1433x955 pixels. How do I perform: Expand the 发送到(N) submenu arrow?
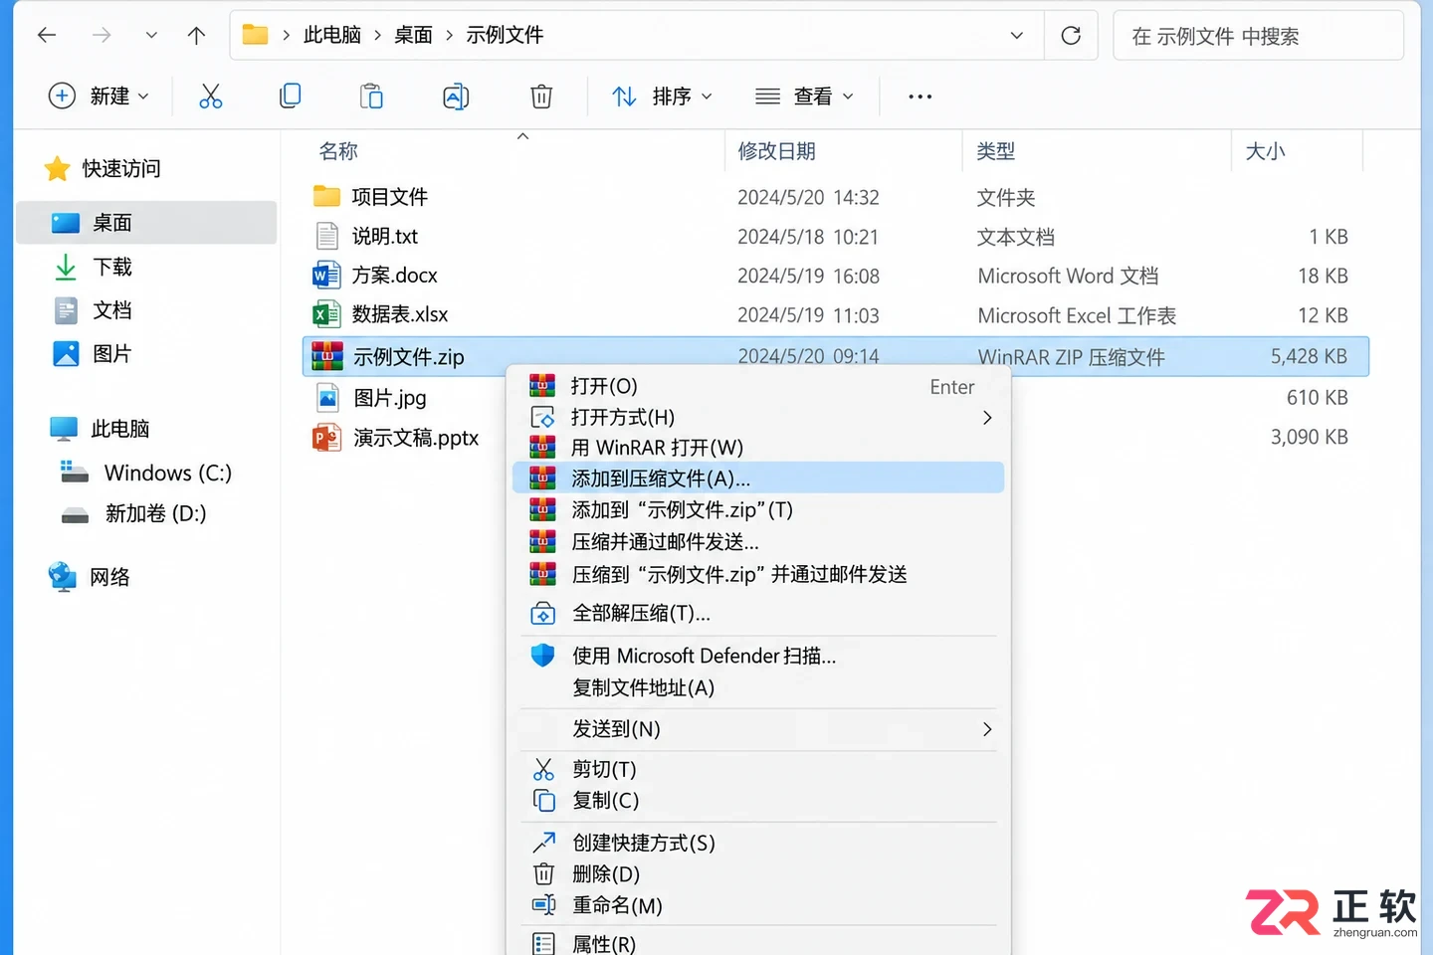coord(987,729)
